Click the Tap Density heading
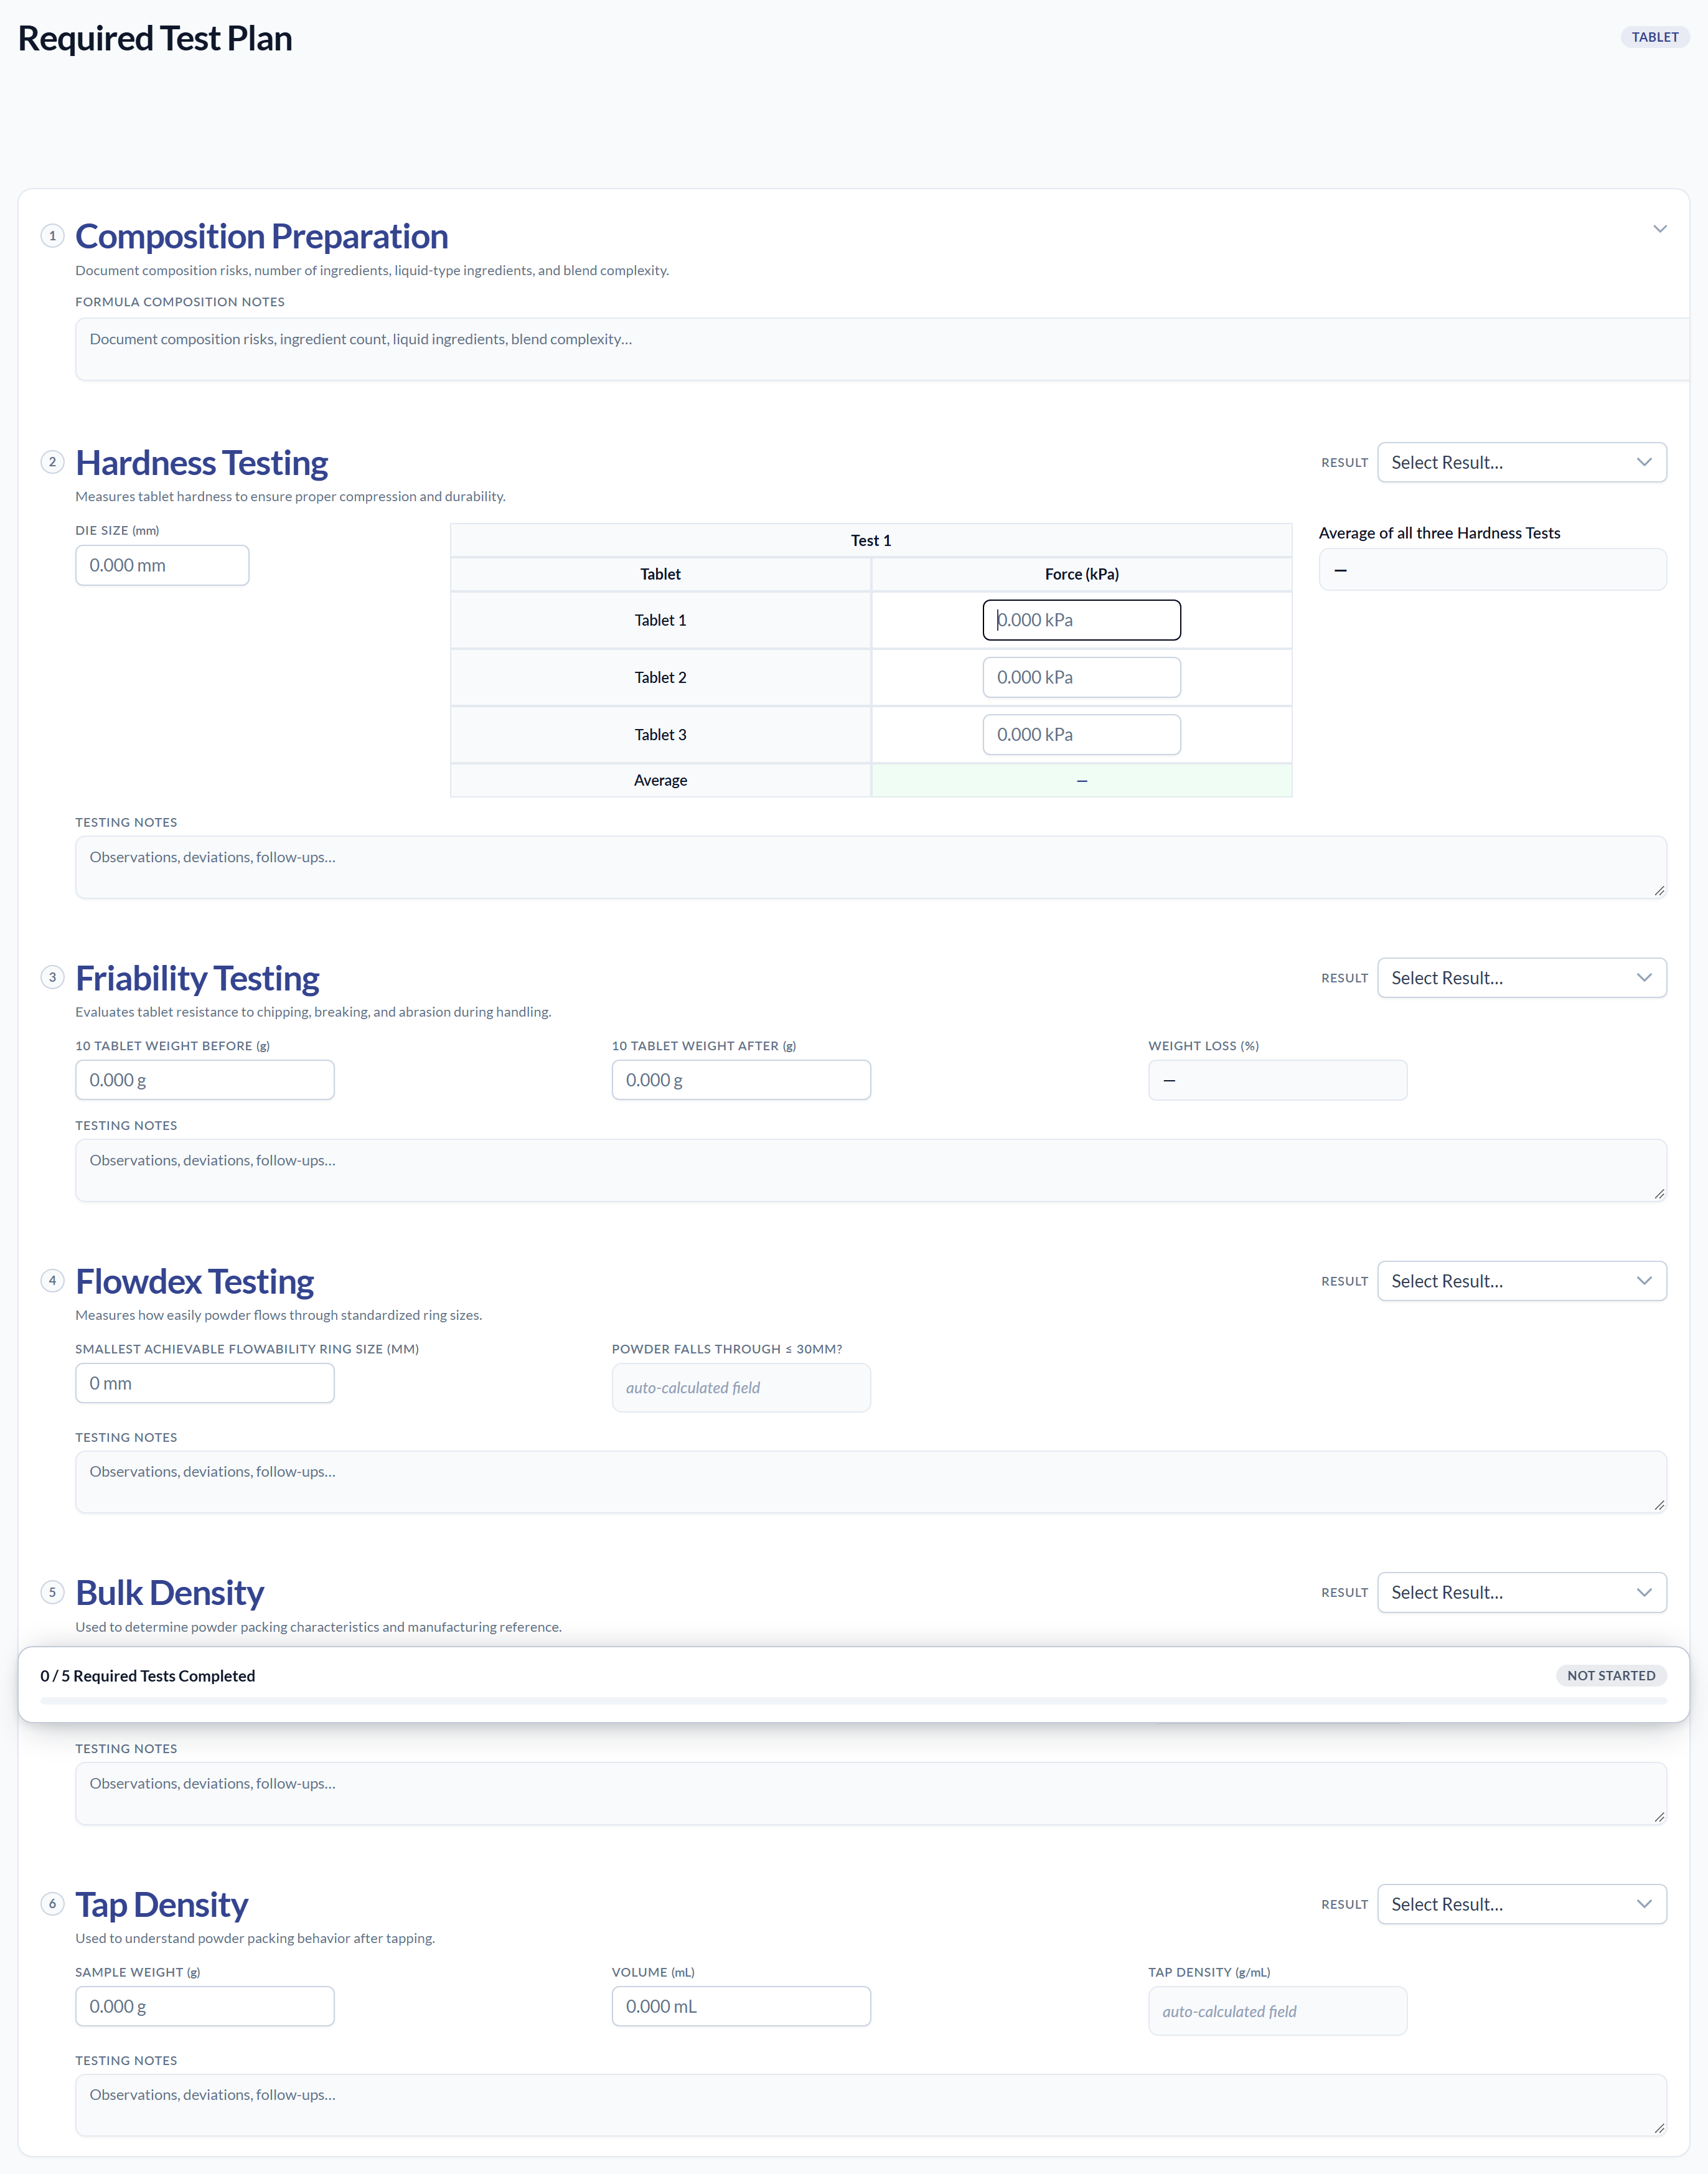Image resolution: width=1708 pixels, height=2174 pixels. (x=161, y=1905)
